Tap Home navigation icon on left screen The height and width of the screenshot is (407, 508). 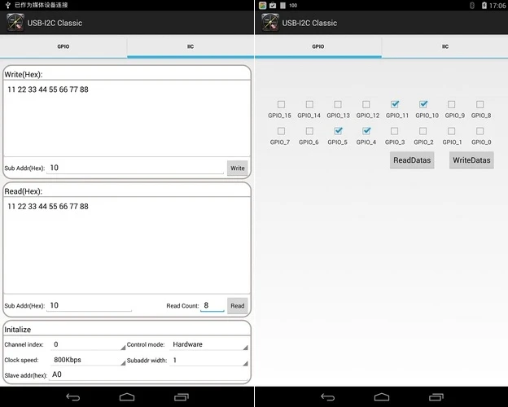[127, 397]
